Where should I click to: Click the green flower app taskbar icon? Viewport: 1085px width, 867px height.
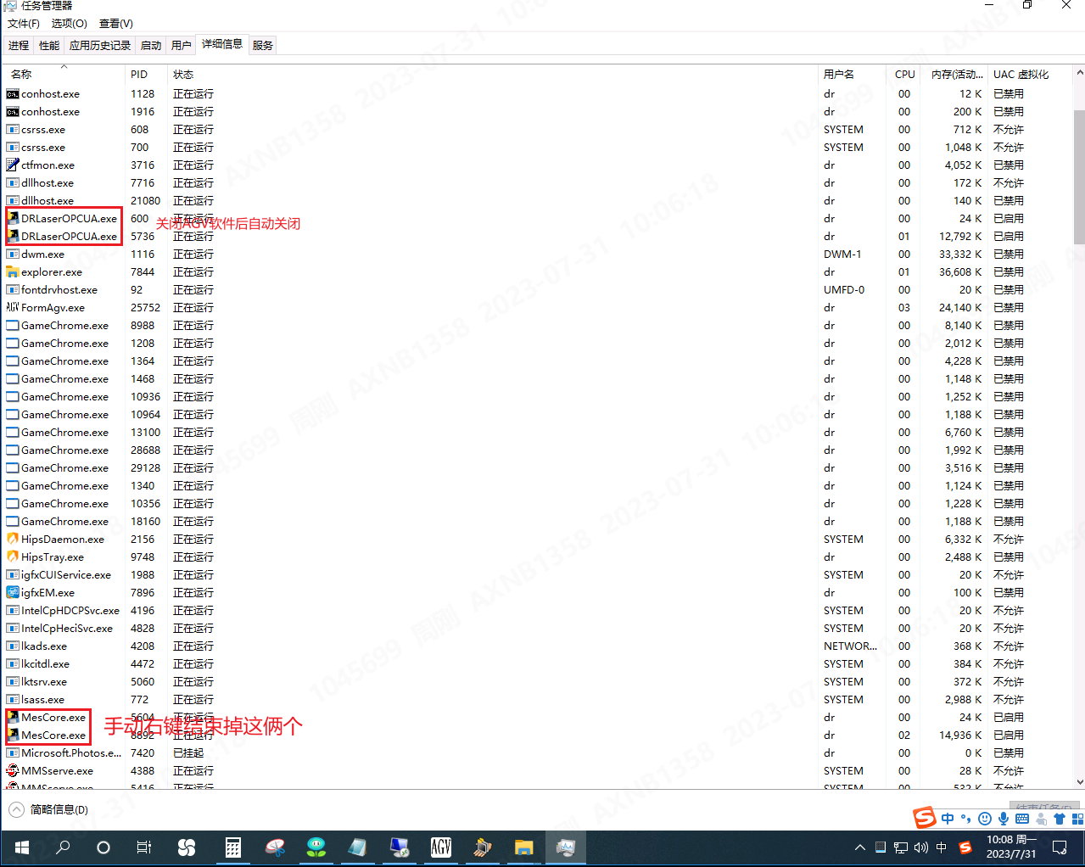click(316, 847)
